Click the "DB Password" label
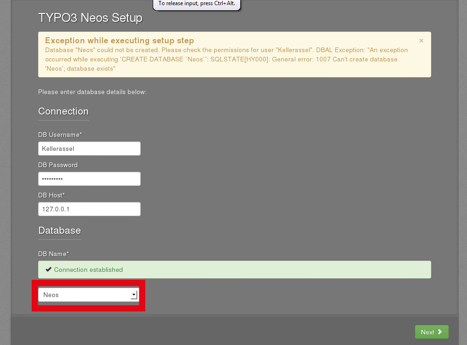 pyautogui.click(x=58, y=165)
